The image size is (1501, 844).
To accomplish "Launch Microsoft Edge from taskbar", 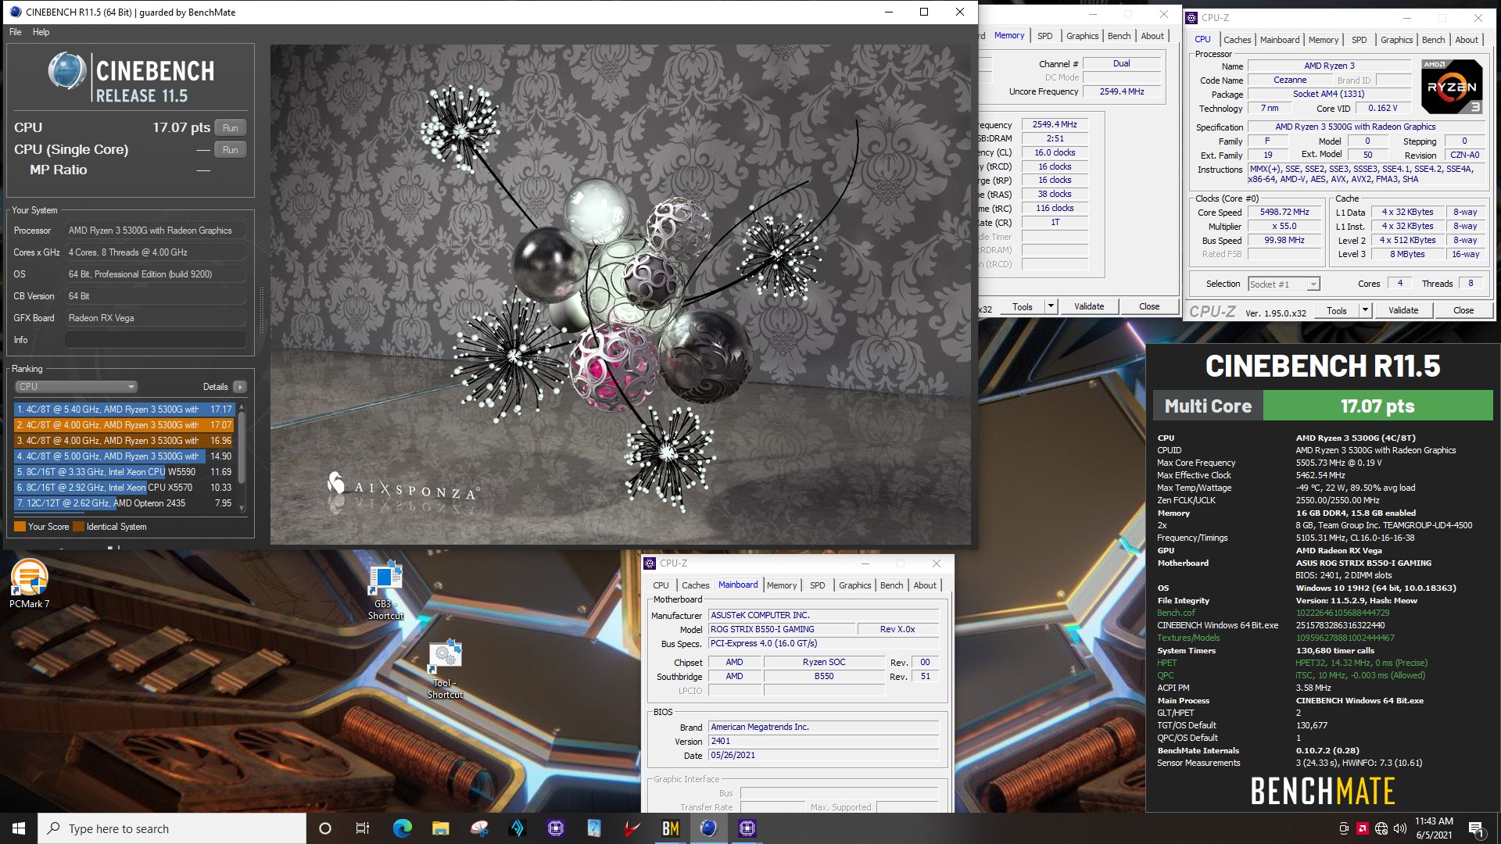I will pos(402,828).
